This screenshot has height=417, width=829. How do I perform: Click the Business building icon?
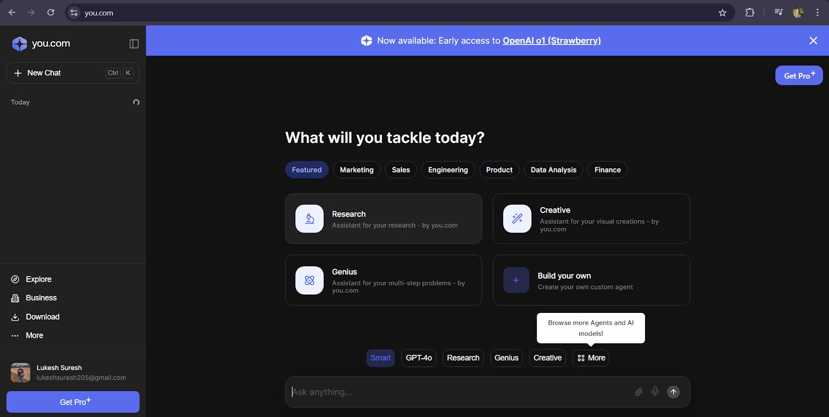tap(15, 298)
